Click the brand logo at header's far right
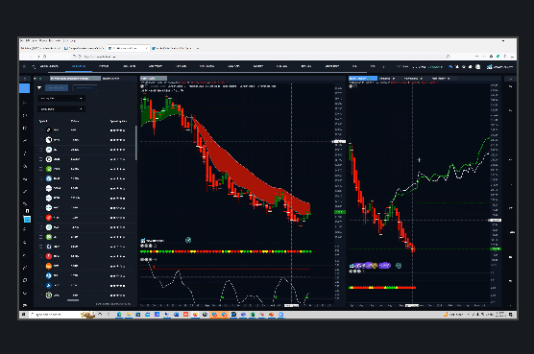Viewport: 534px width, 354px height. pyautogui.click(x=500, y=66)
